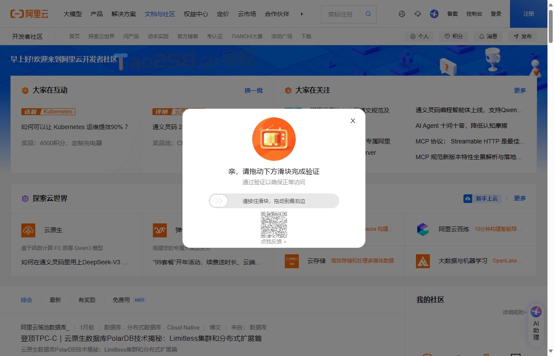The width and height of the screenshot is (554, 356).
Task: Expand more navigation items arrow
Action: (302, 14)
